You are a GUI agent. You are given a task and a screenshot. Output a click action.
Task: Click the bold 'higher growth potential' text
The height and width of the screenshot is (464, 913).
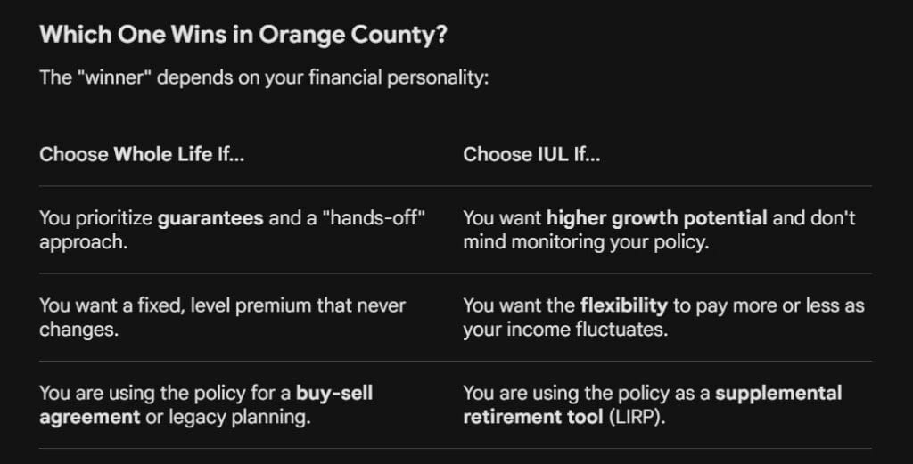click(x=657, y=218)
